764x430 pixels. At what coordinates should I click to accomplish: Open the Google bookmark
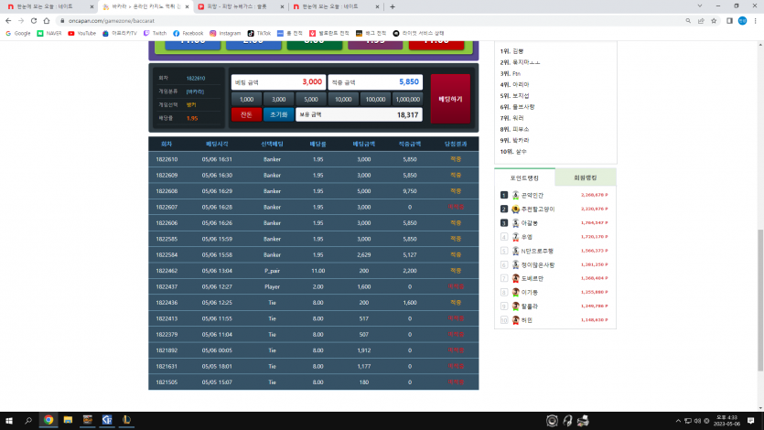point(18,33)
